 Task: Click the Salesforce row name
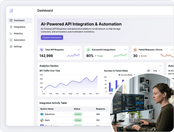click(50, 114)
